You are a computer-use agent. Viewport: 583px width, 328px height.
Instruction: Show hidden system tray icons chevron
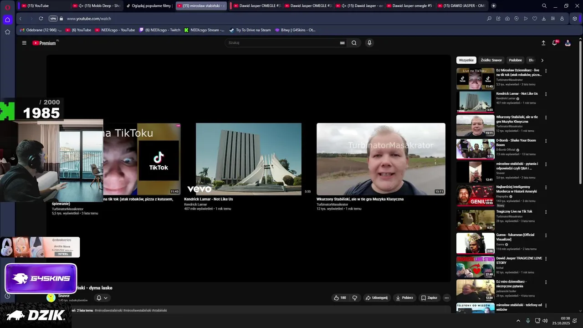click(518, 321)
